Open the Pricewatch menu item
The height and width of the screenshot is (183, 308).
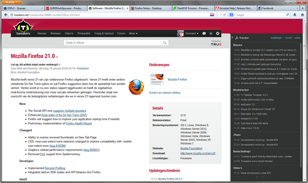pos(83,33)
